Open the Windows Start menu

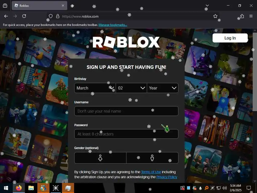(x=6, y=188)
